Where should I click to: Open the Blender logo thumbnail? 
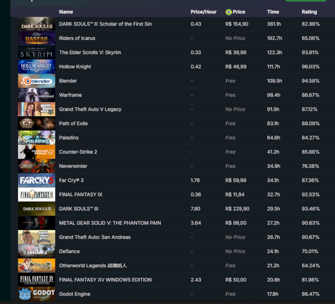tap(36, 81)
